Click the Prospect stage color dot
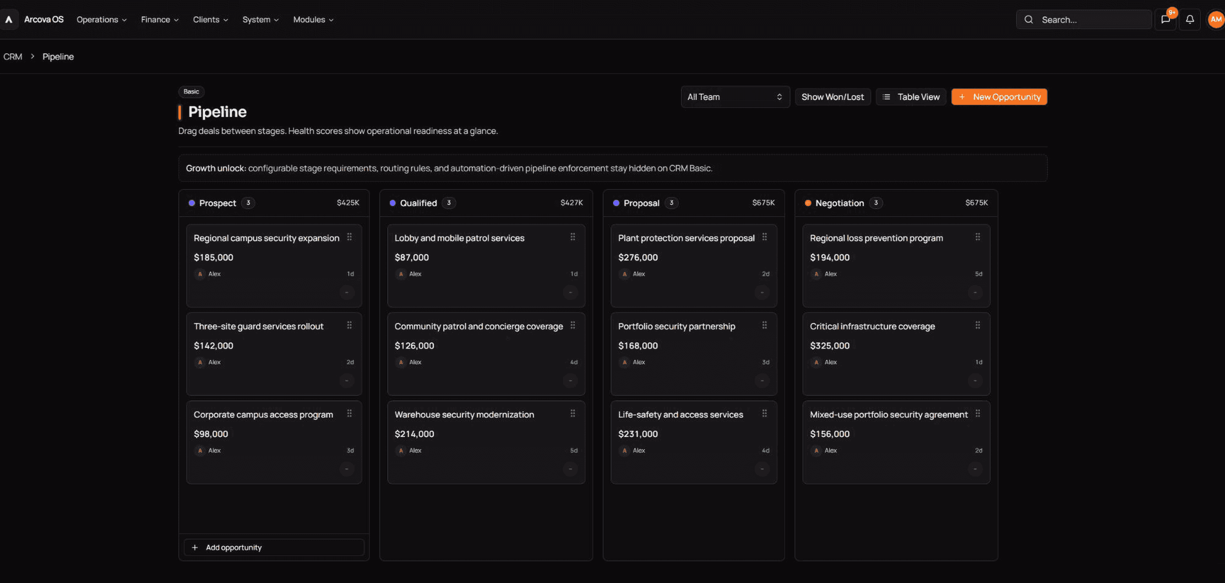This screenshot has height=583, width=1225. [x=192, y=203]
